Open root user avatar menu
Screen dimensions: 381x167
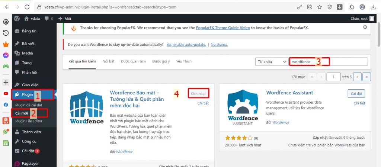[372, 19]
